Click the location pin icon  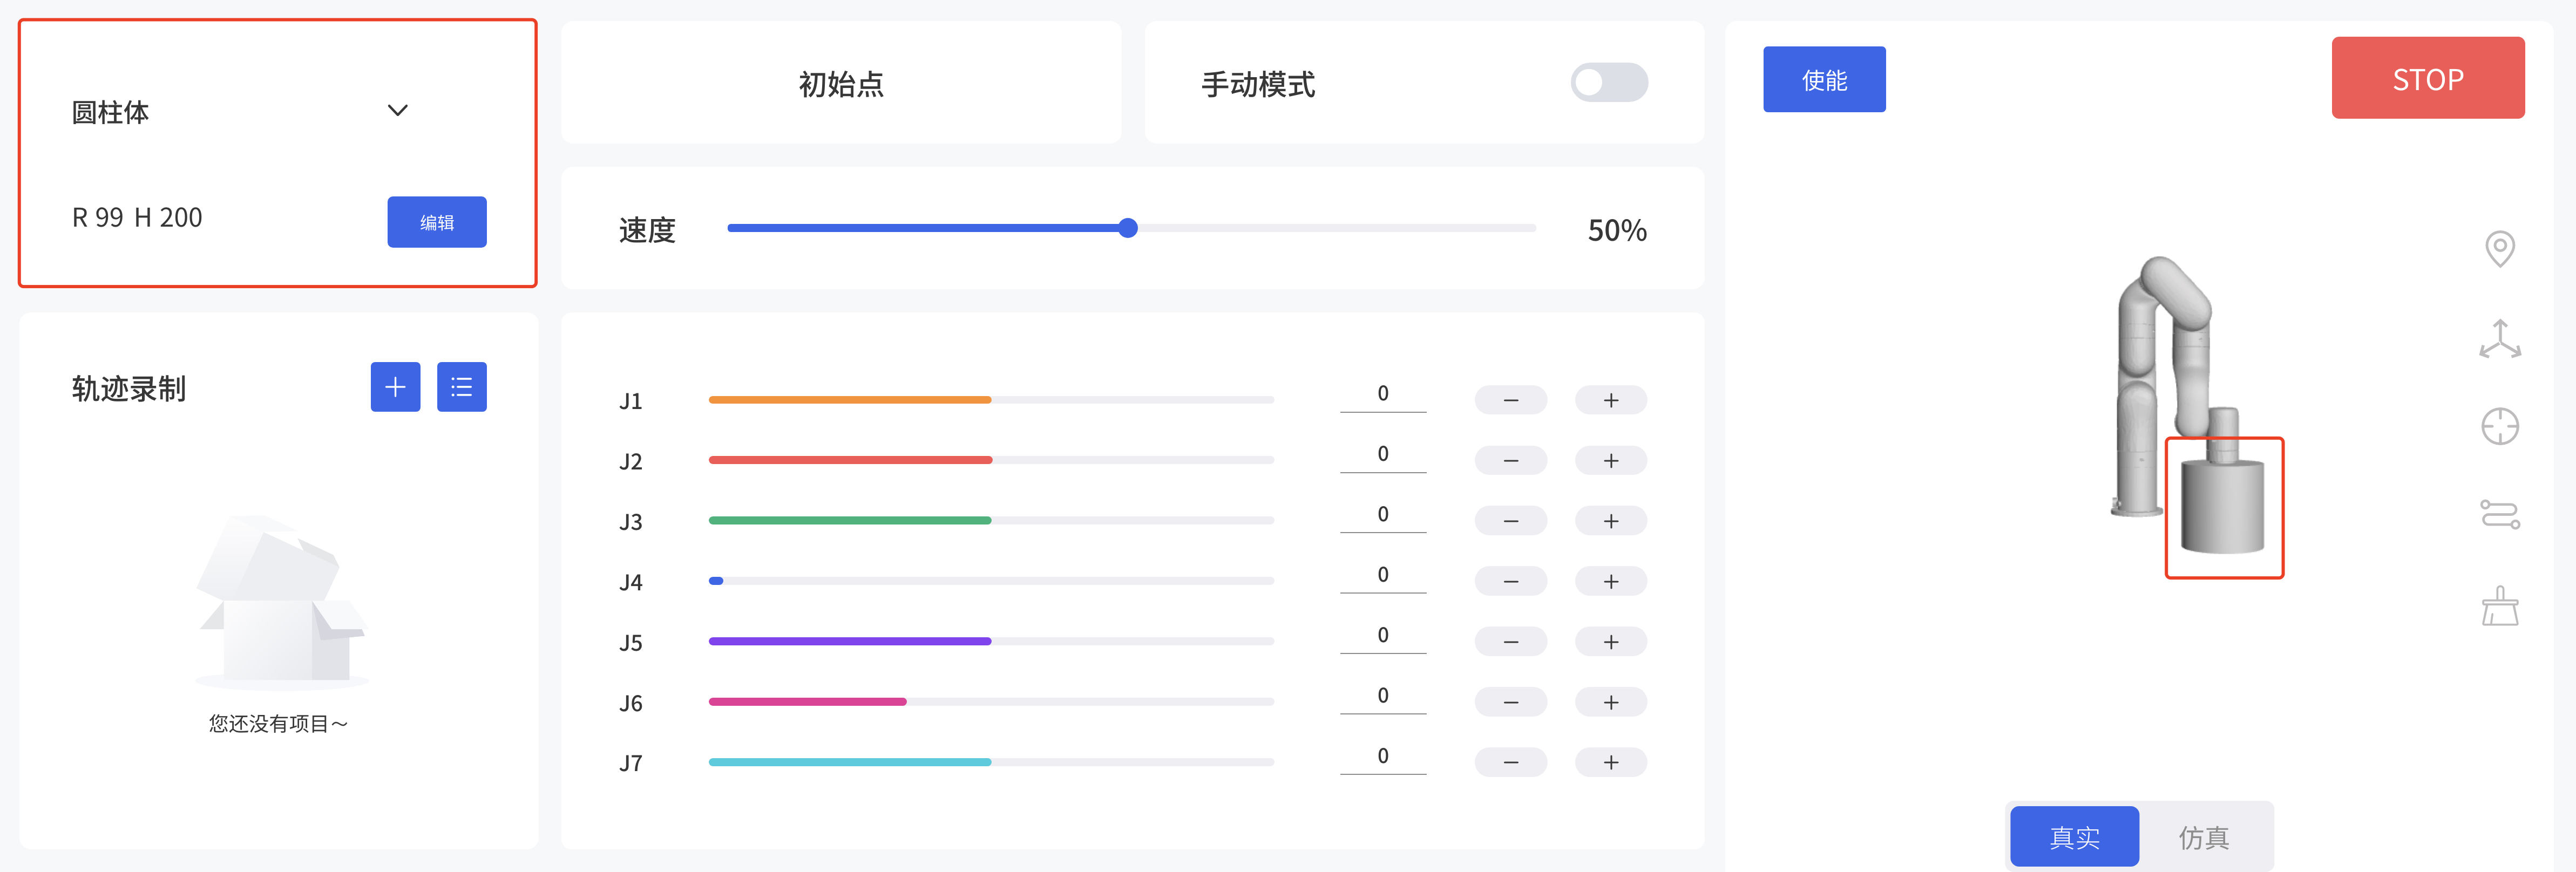coord(2501,248)
